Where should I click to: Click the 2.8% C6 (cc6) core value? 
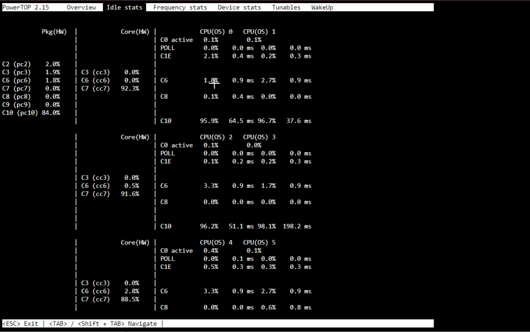(x=132, y=292)
